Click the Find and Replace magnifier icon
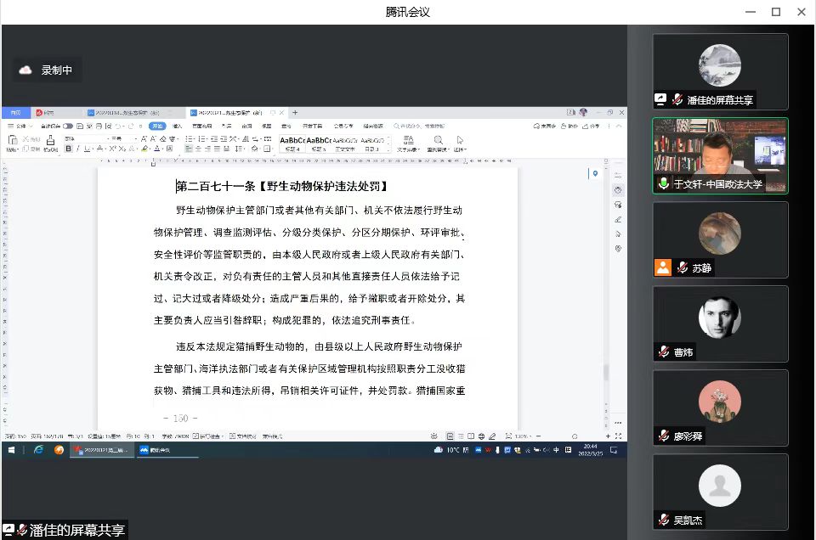Screen dimensions: 816x540 (438, 140)
